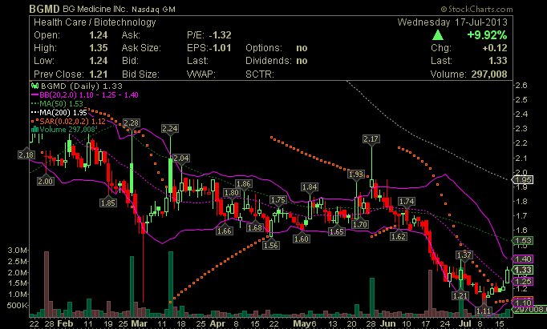
Task: Click the 1.62 price low label
Action: [x=399, y=237]
